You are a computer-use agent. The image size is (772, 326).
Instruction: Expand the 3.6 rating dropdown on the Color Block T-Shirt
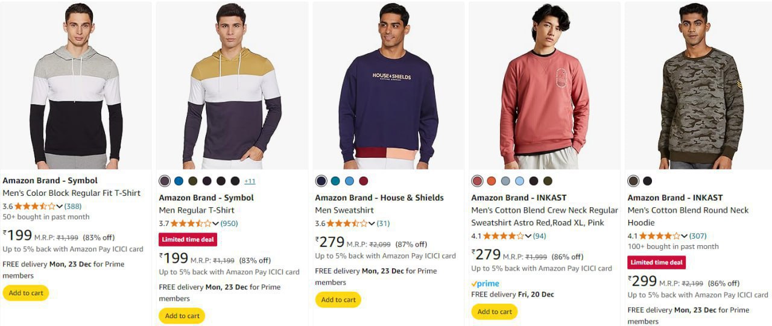(x=59, y=207)
